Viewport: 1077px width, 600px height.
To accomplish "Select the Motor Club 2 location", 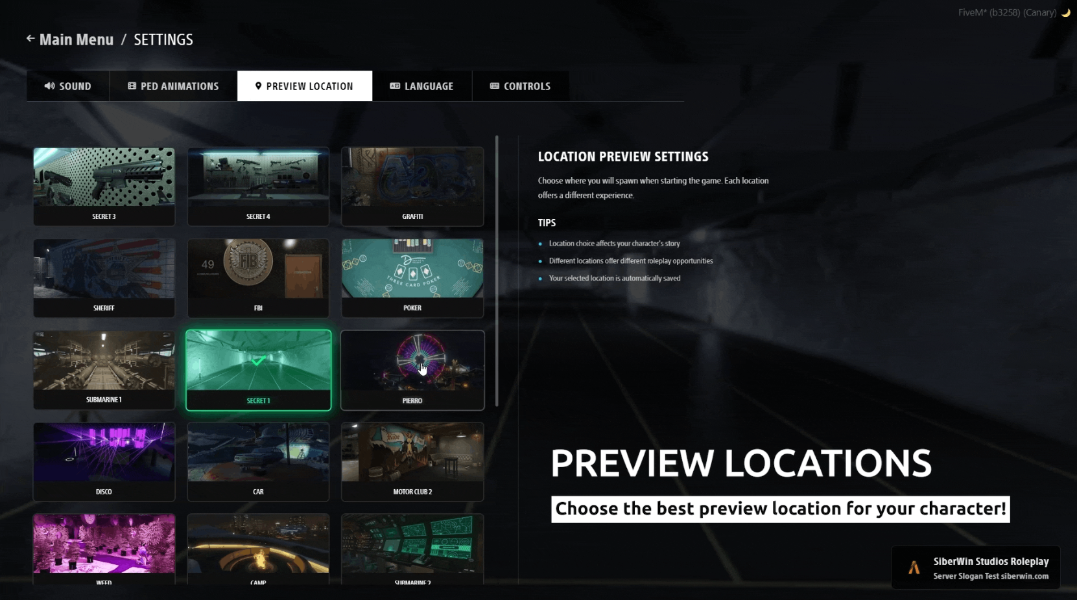I will click(412, 462).
